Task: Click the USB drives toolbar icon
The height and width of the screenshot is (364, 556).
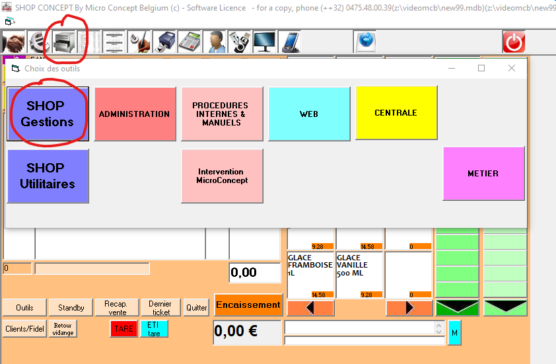Action: (x=240, y=42)
